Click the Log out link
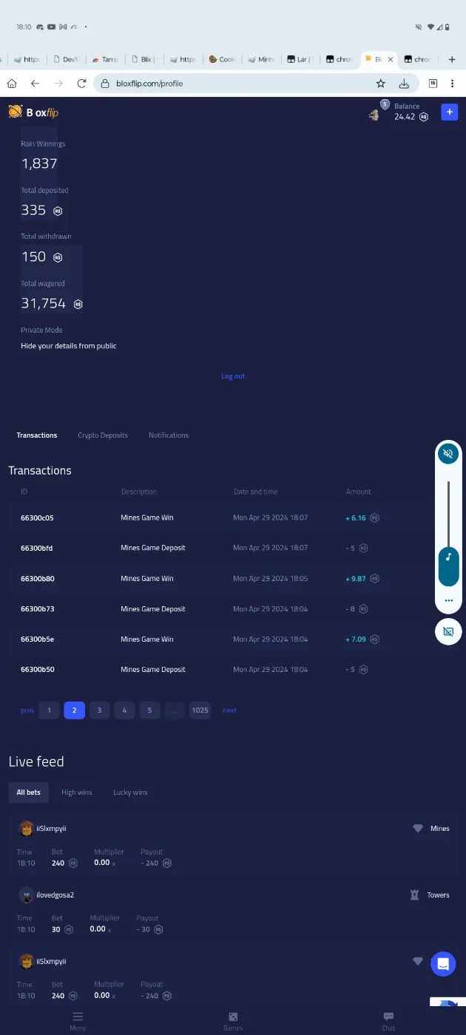Image resolution: width=466 pixels, height=1035 pixels. coord(233,376)
